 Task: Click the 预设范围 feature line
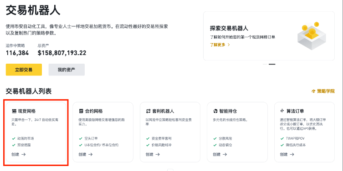point(21,145)
